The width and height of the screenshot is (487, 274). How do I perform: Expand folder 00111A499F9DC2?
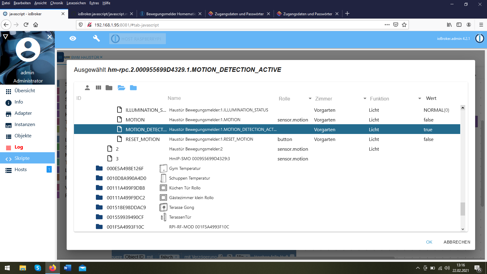click(x=99, y=197)
